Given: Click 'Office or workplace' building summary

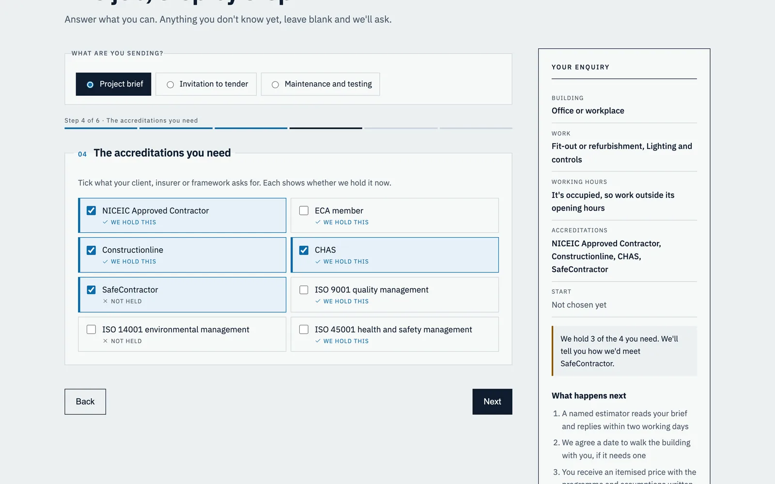Looking at the screenshot, I should click(x=588, y=111).
